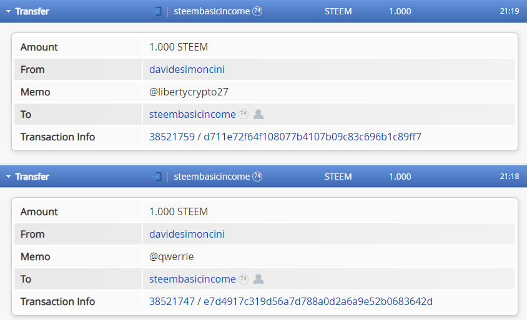
Task: Select the memo text @libertycrypto27
Action: coord(189,92)
